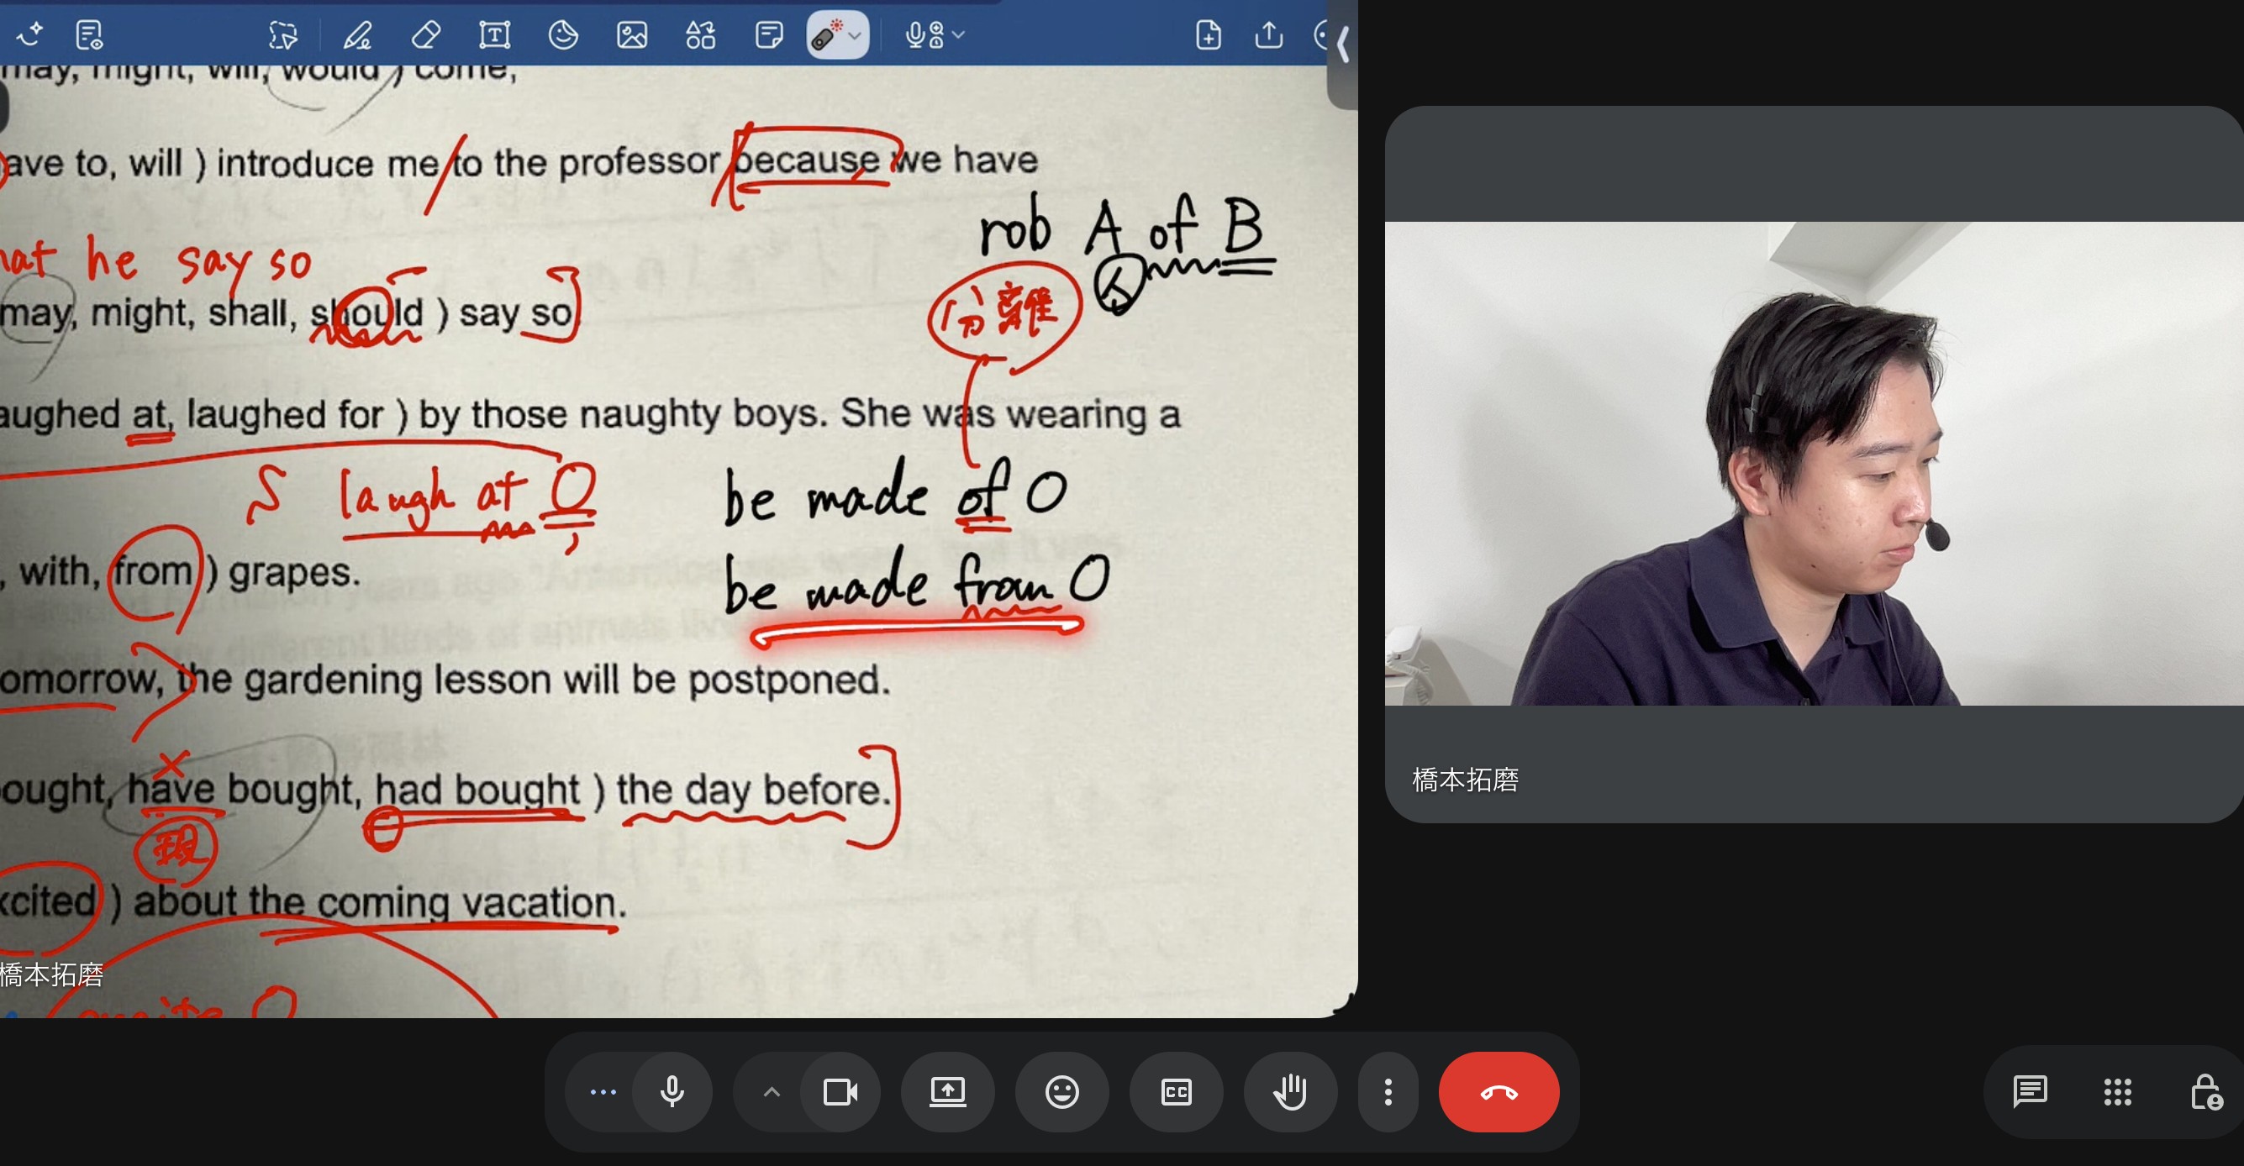Open the share and export menu
Viewport: 2244px width, 1166px height.
pos(1268,34)
